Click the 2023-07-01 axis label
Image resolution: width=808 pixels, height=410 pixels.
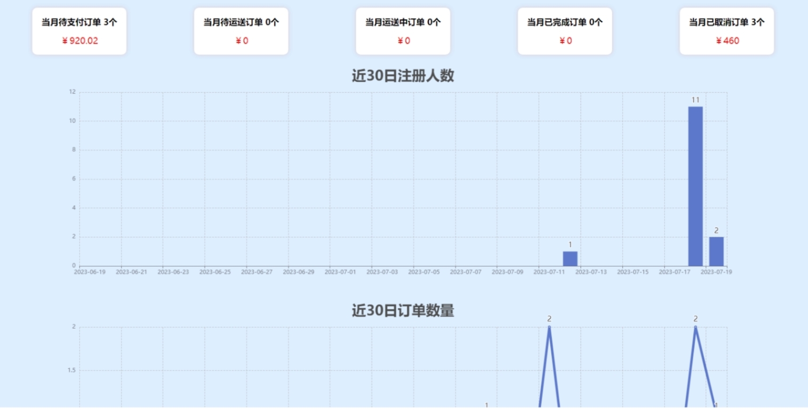click(340, 272)
